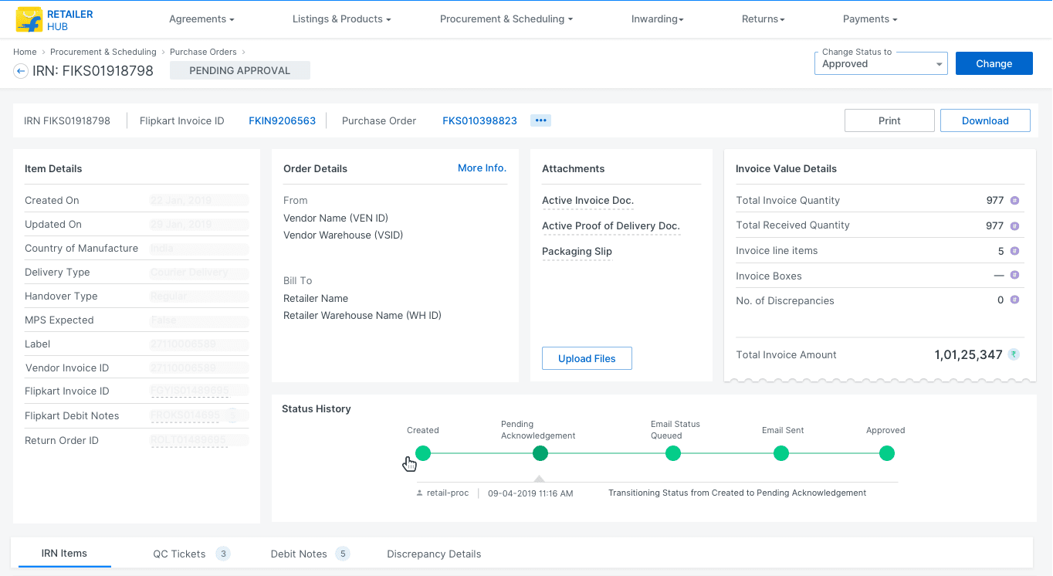Click info icon next to Invoice Boxes
This screenshot has height=576, width=1053.
tap(1014, 275)
